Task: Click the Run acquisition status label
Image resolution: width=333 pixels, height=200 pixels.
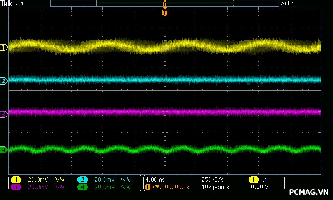Action: coord(19,3)
